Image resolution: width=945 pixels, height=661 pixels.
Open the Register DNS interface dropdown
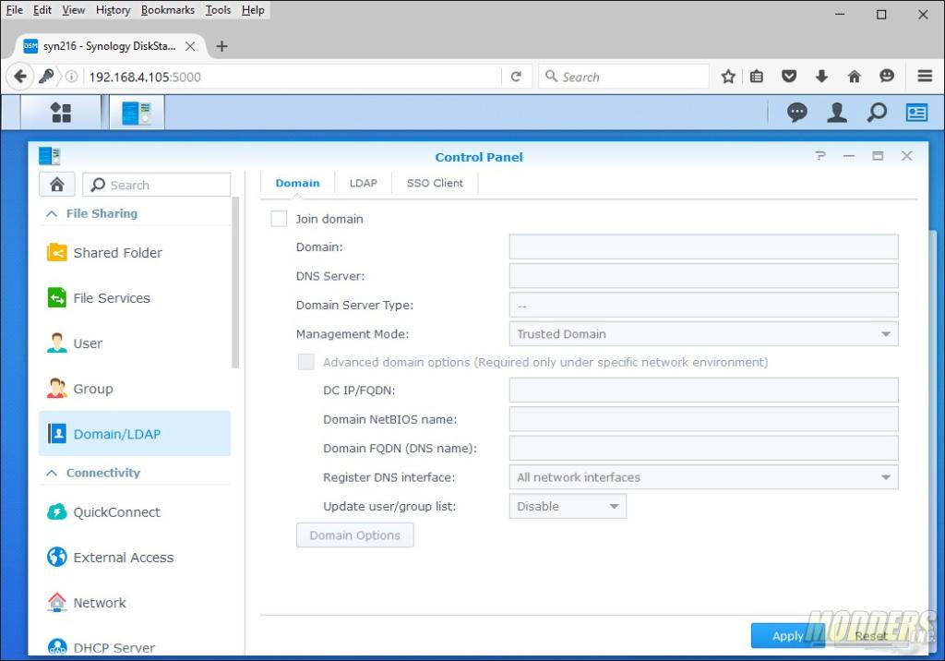pyautogui.click(x=703, y=477)
